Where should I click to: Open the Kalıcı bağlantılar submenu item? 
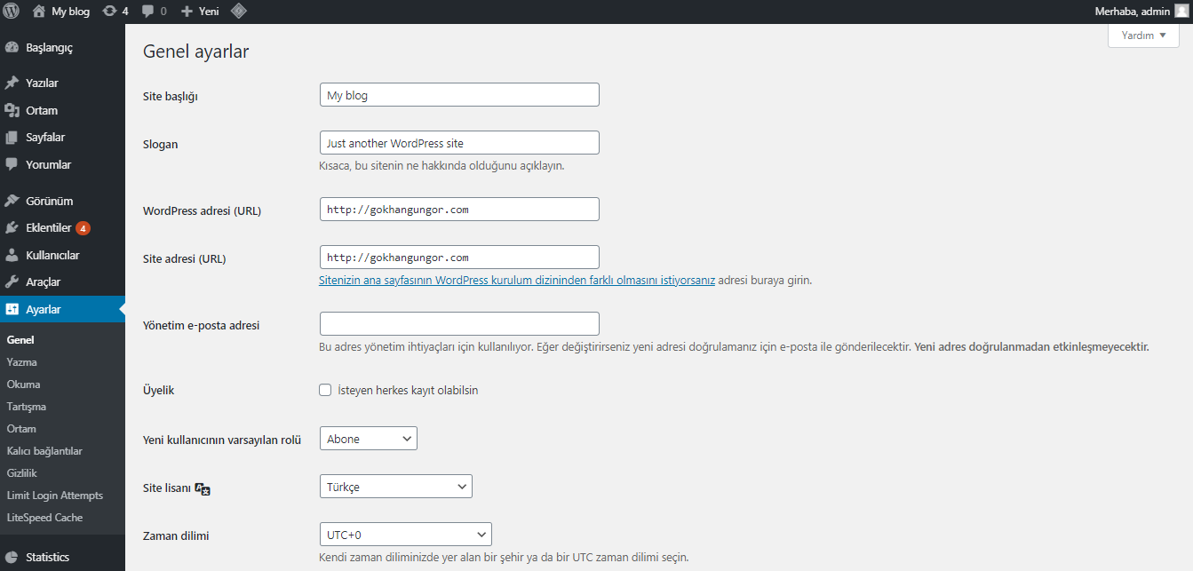click(44, 451)
